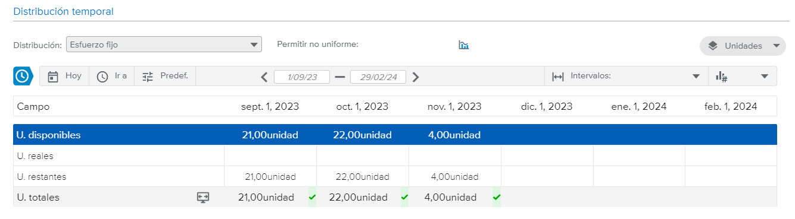The image size is (795, 219).
Task: Click the blue clock time-scale icon
Action: pos(22,76)
